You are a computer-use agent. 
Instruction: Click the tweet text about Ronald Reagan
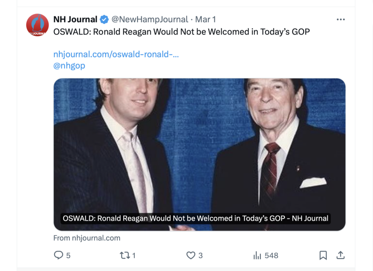pos(182,32)
